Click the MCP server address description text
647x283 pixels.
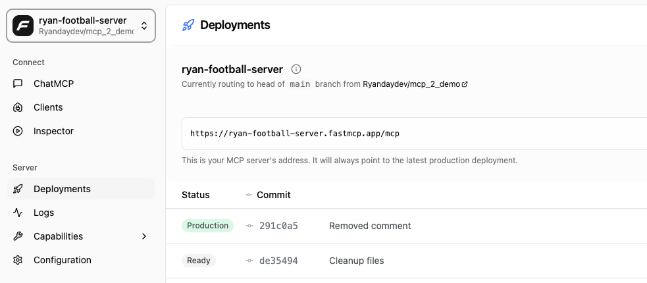[x=349, y=160]
